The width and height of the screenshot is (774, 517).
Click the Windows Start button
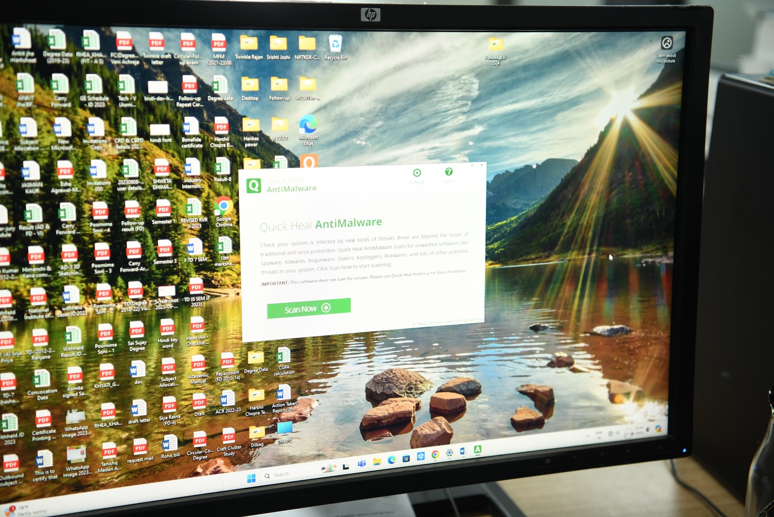(x=251, y=478)
